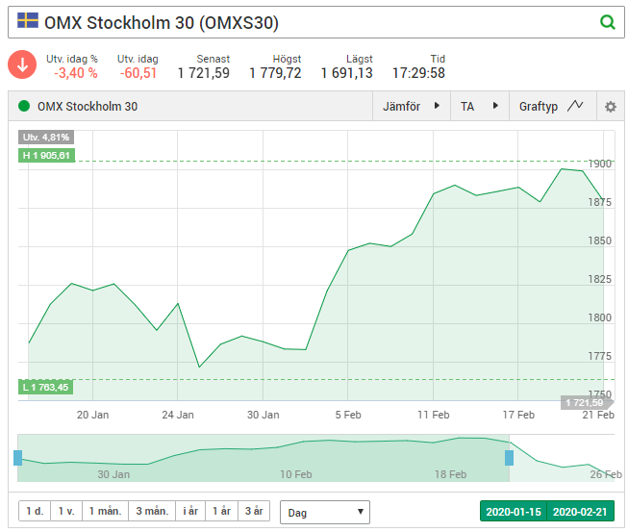Click the 2020-02-21 end date button
This screenshot has height=532, width=628.
(x=580, y=511)
